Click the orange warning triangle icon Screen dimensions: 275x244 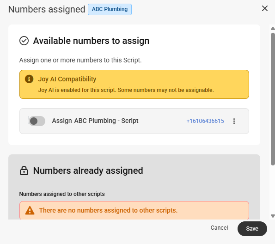pyautogui.click(x=30, y=210)
